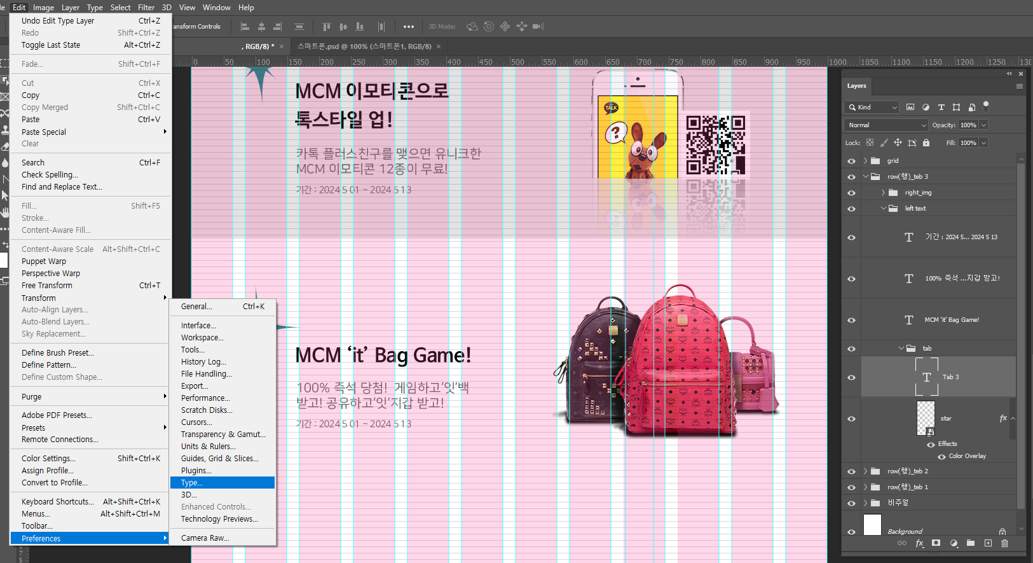Filter layers by smart objects icon
Viewport: 1033px width, 563px height.
click(971, 107)
